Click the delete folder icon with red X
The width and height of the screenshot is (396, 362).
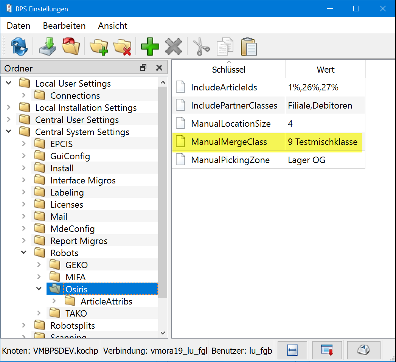point(122,47)
